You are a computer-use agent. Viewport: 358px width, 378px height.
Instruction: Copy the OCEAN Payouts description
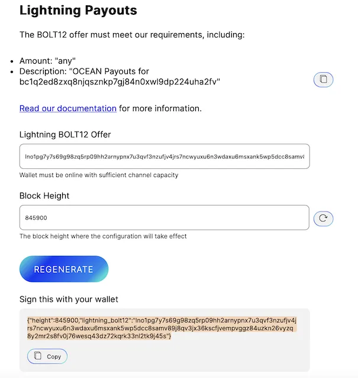[x=323, y=79]
